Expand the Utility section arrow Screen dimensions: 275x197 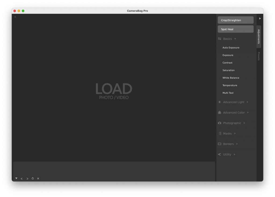[234, 154]
